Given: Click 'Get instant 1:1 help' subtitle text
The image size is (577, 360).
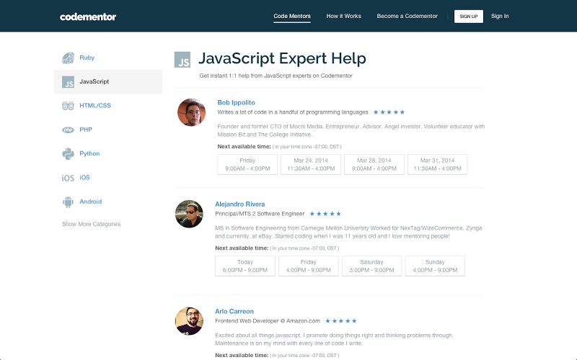Looking at the screenshot, I should pos(276,76).
